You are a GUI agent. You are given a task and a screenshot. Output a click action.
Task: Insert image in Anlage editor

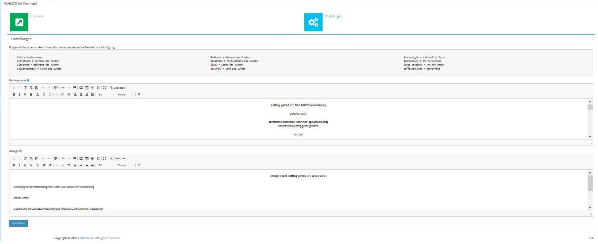81,159
